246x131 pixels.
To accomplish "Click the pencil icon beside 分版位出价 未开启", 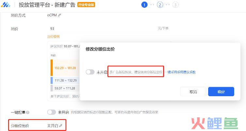I will 61,125.
